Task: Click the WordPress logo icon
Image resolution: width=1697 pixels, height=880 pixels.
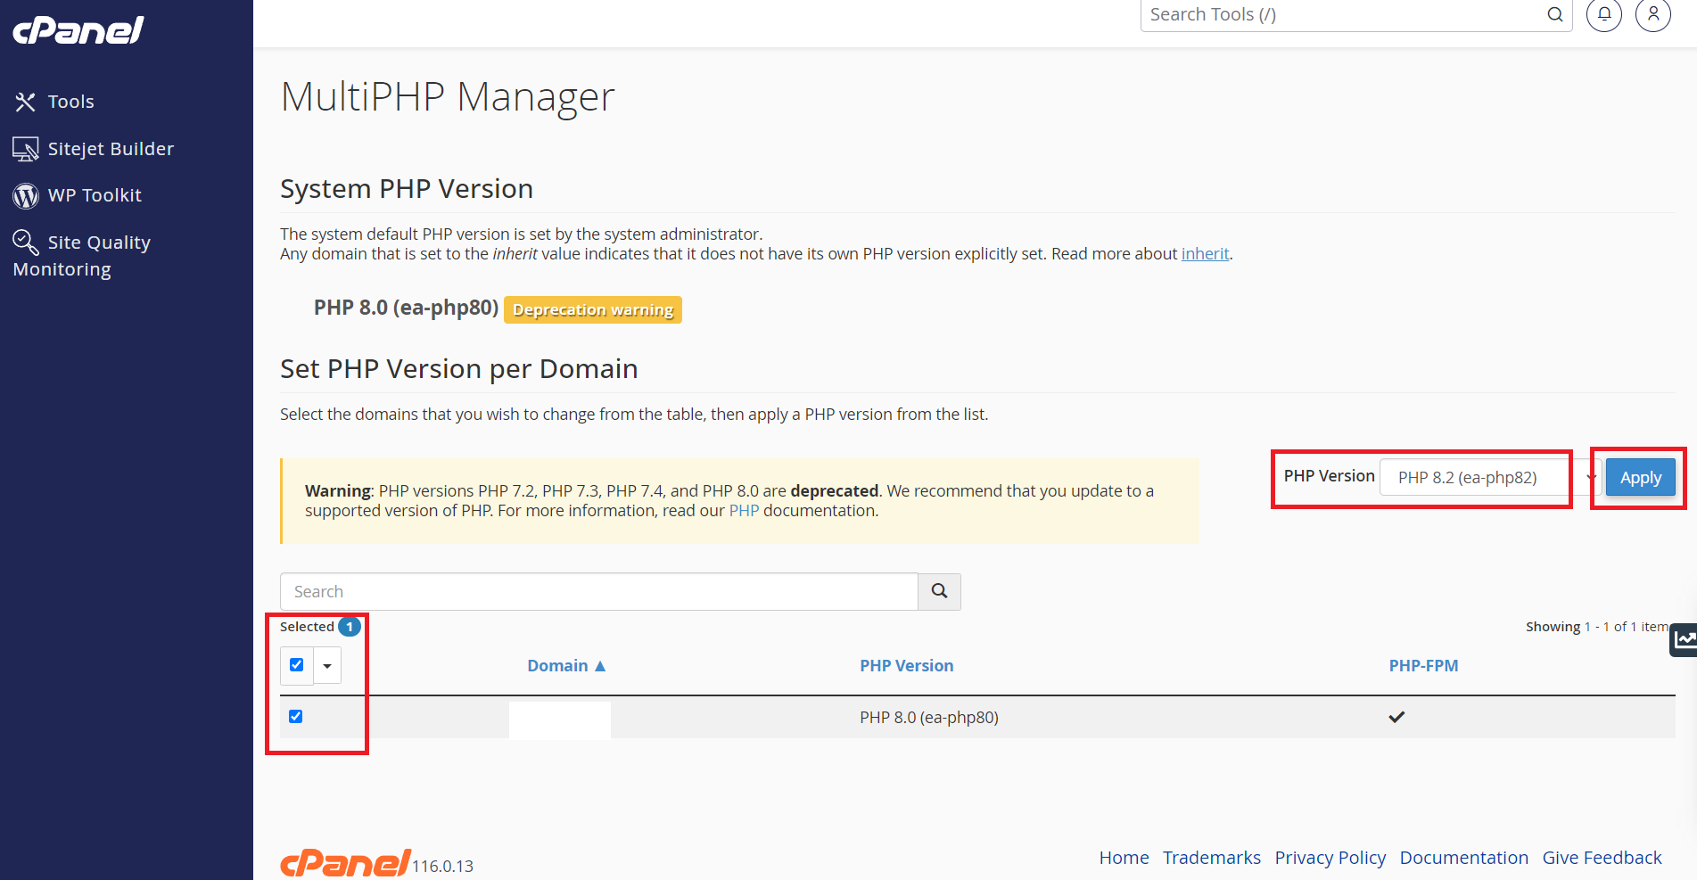Action: [26, 195]
